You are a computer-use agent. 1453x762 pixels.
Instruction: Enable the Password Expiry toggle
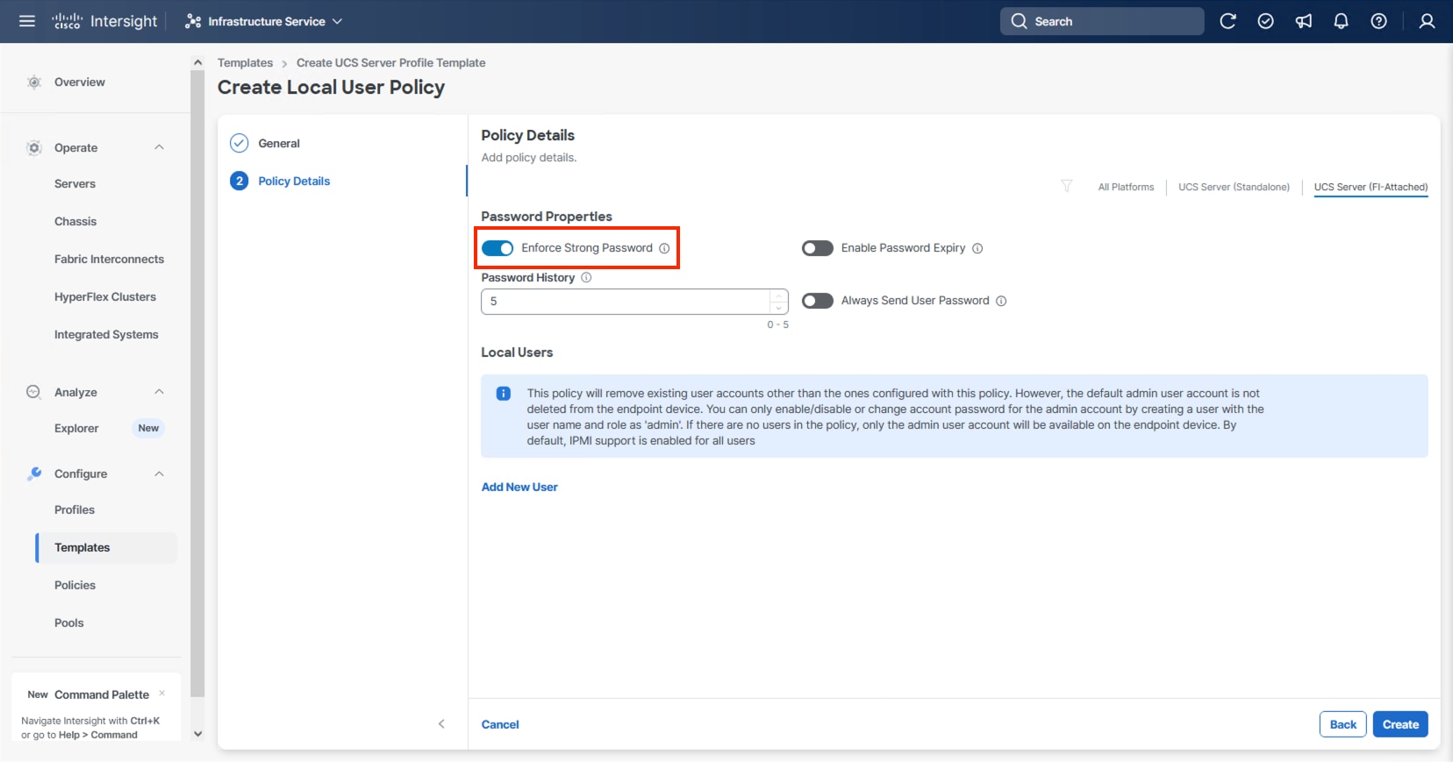pyautogui.click(x=817, y=248)
